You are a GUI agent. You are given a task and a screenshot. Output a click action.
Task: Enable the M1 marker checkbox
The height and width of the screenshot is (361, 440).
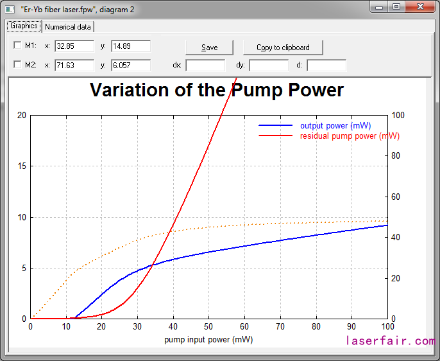tap(17, 46)
